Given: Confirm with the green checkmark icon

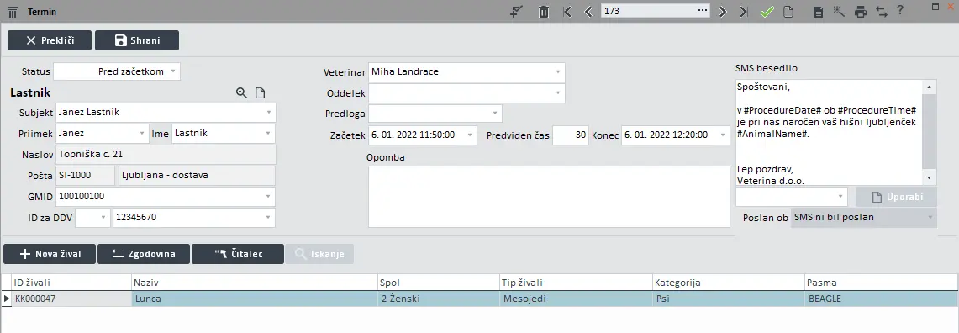Looking at the screenshot, I should (767, 12).
